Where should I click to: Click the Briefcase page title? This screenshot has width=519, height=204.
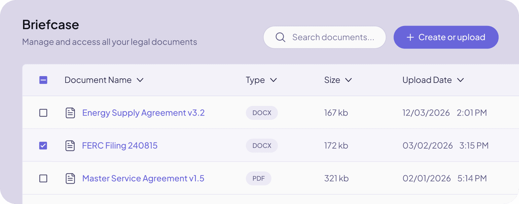[51, 25]
